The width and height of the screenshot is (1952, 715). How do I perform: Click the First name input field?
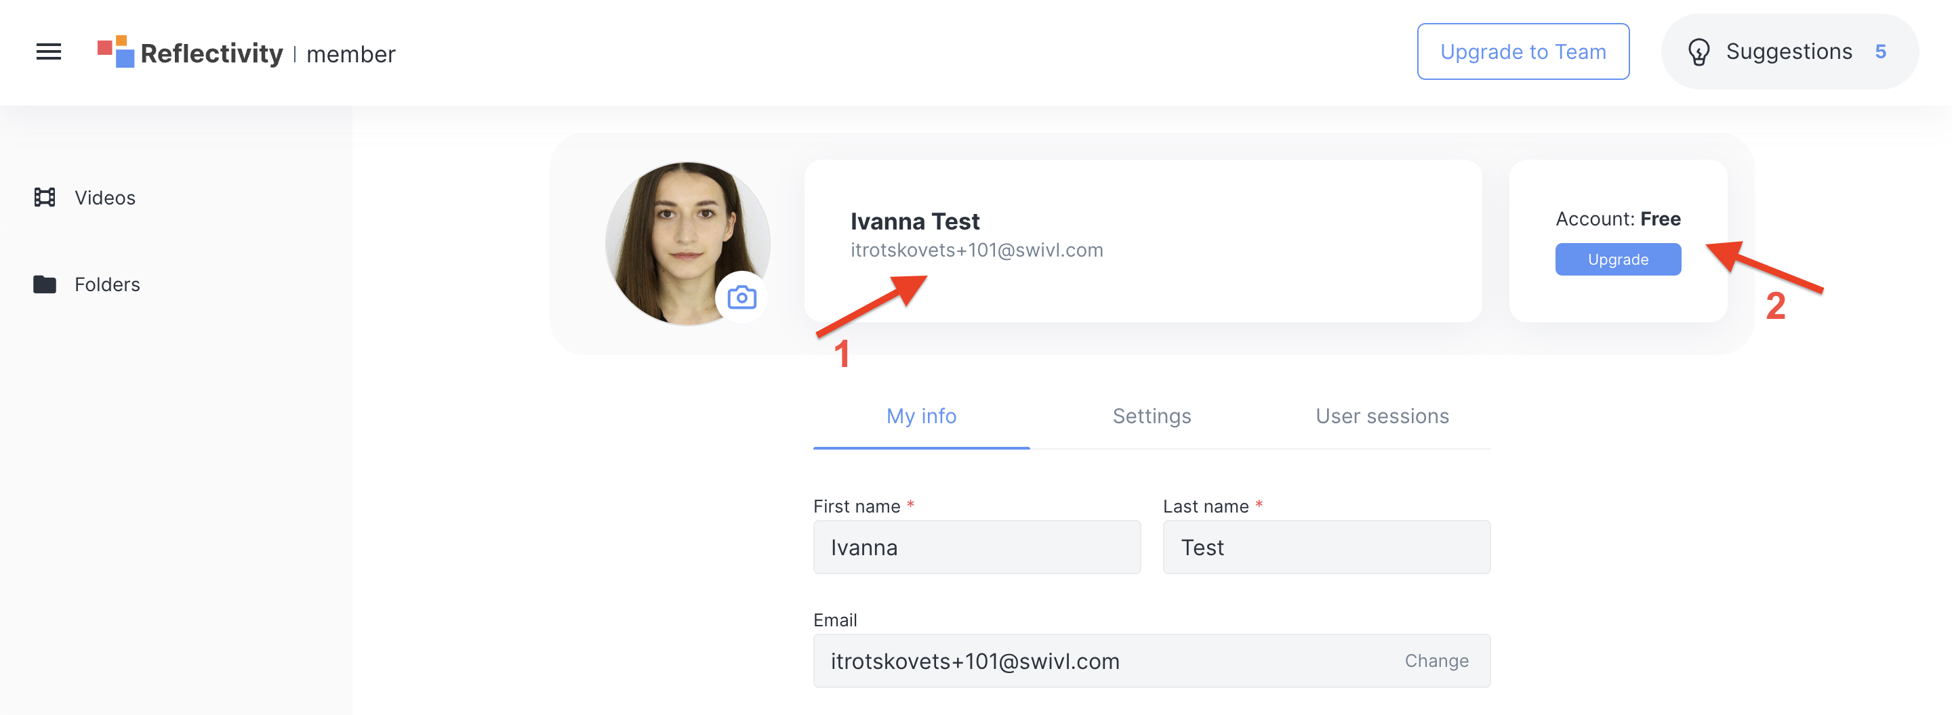coord(976,547)
